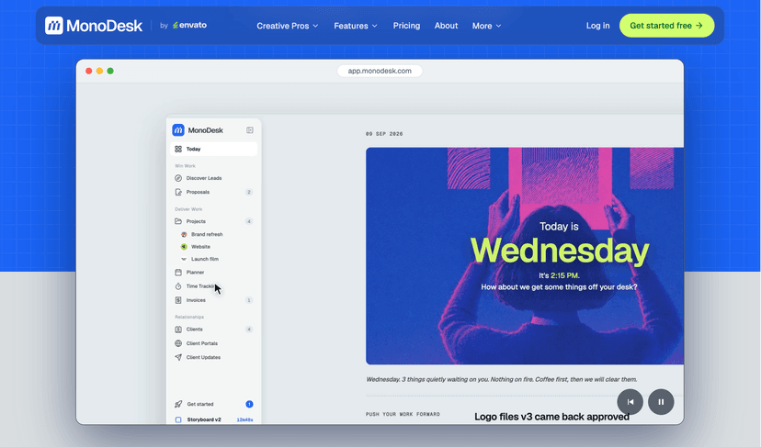Click the red window dot in mockup
Viewport: 761px width, 447px height.
click(x=89, y=71)
